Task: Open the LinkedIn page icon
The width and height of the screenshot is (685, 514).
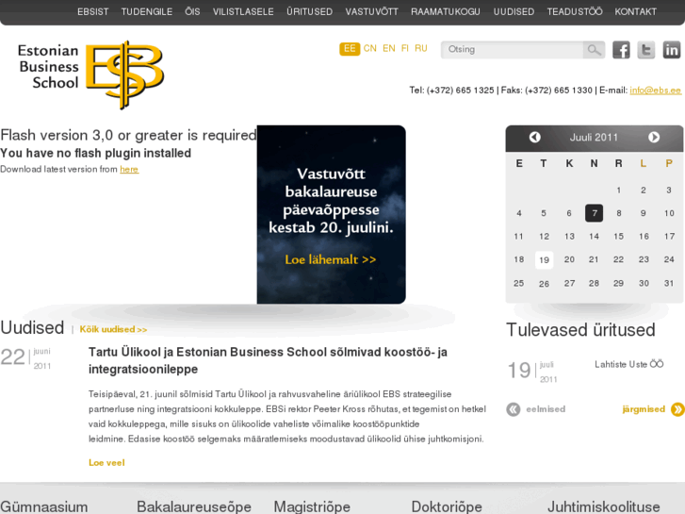Action: pyautogui.click(x=672, y=50)
